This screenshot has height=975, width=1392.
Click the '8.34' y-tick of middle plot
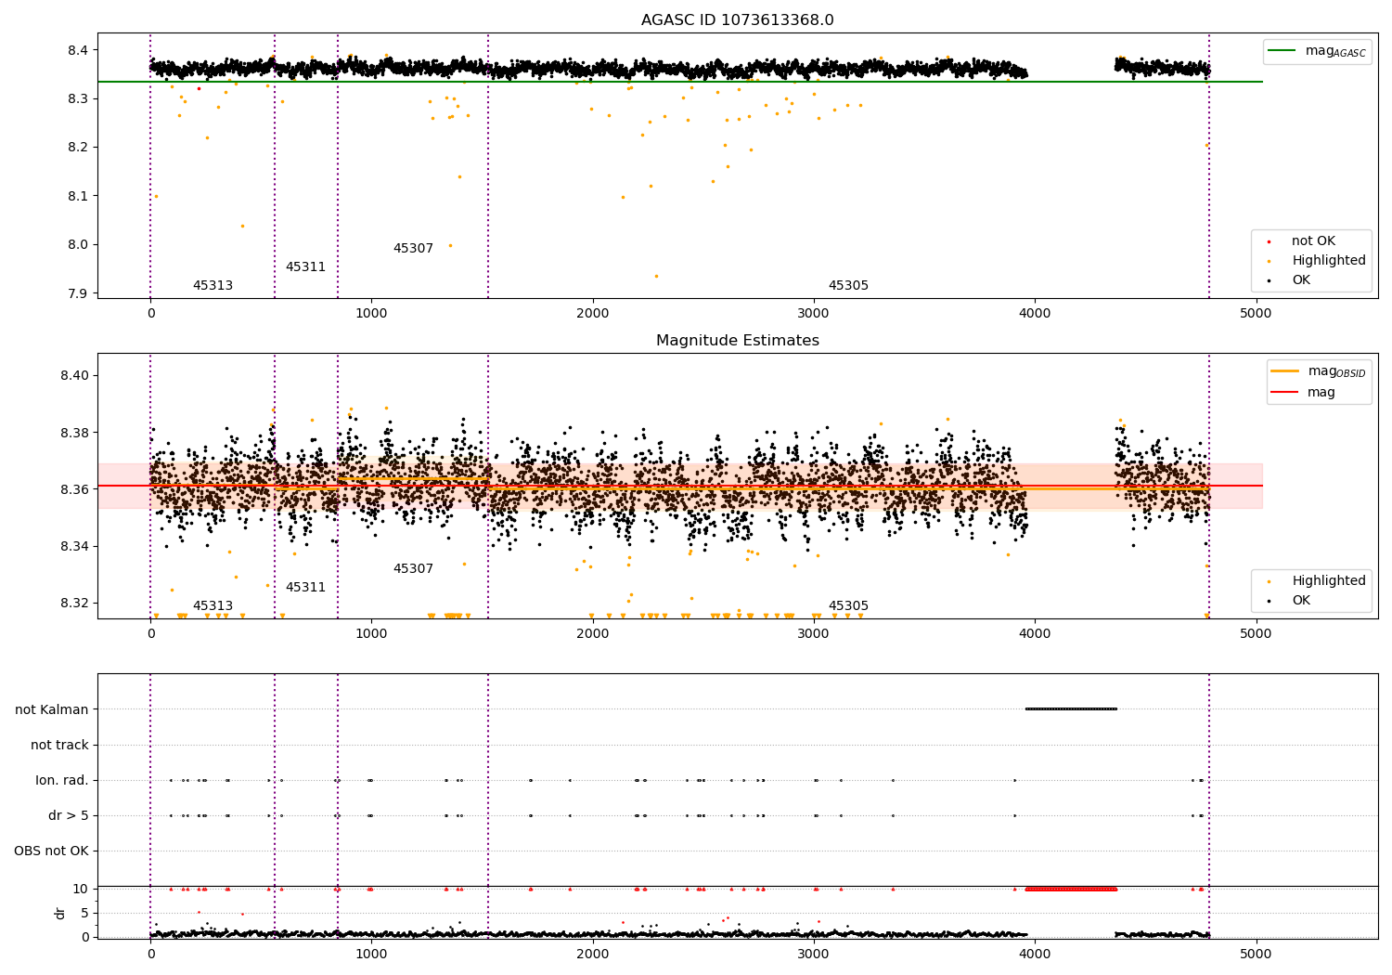point(73,546)
